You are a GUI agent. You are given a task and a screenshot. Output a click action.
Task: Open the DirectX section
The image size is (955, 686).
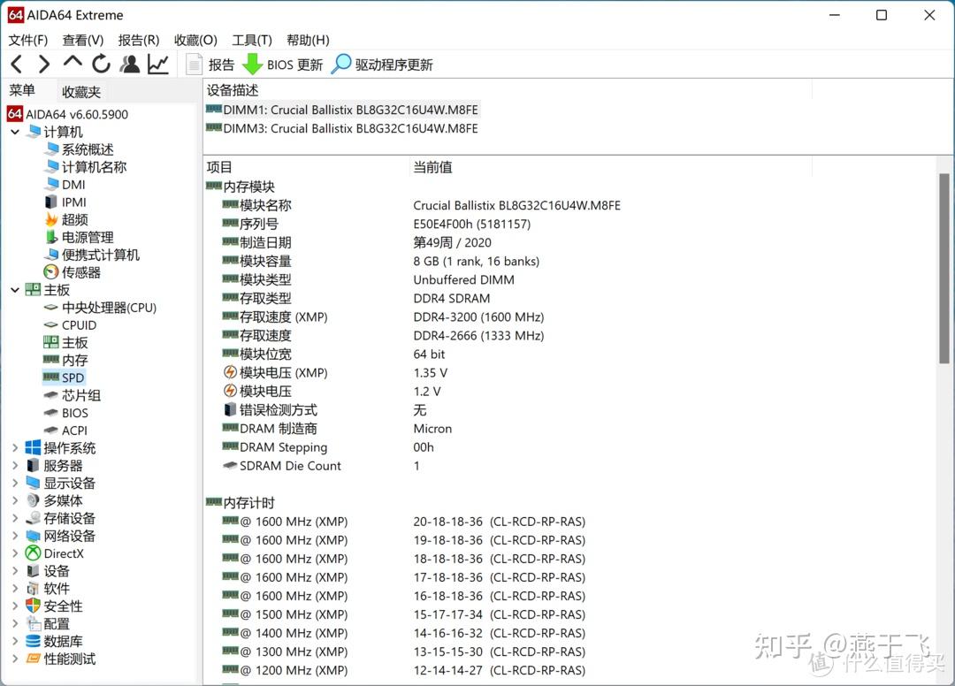point(65,553)
